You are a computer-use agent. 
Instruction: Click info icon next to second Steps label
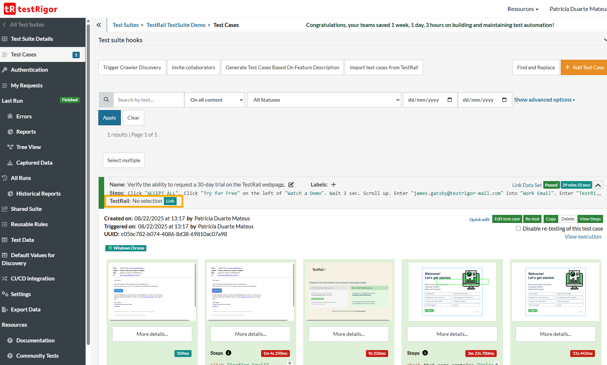click(425, 353)
